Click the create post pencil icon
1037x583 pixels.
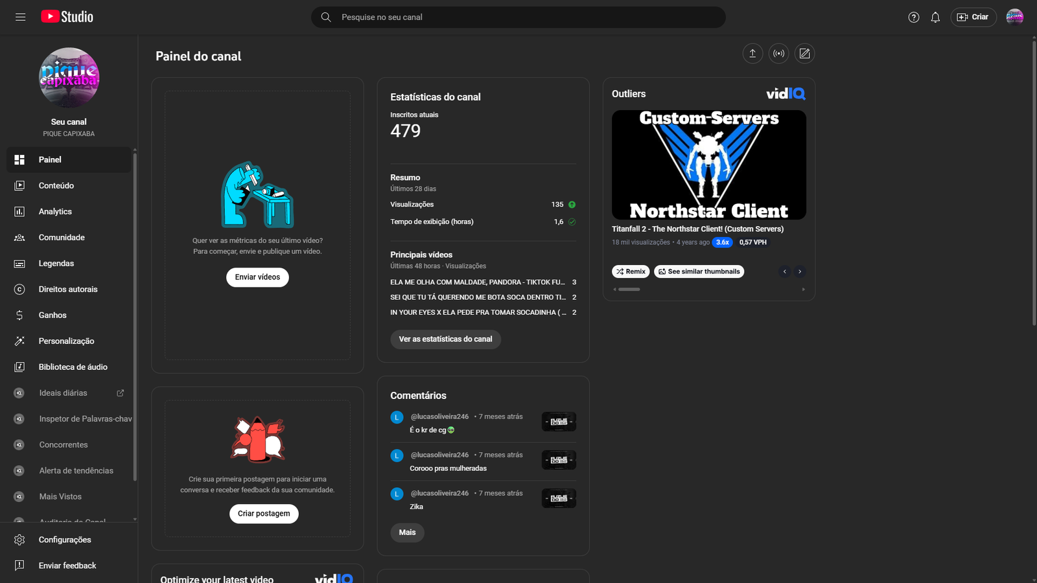click(804, 54)
